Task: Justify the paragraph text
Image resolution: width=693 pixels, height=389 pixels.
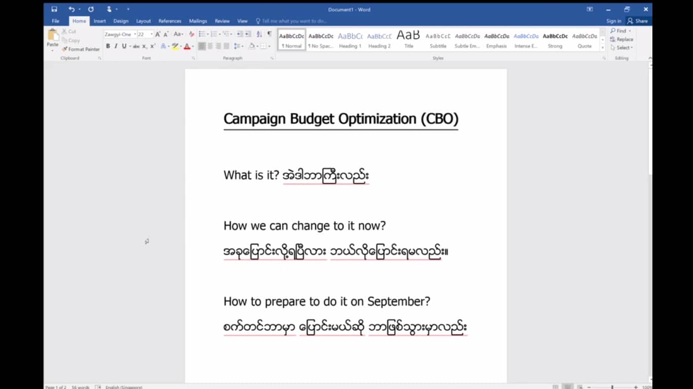Action: [x=226, y=46]
